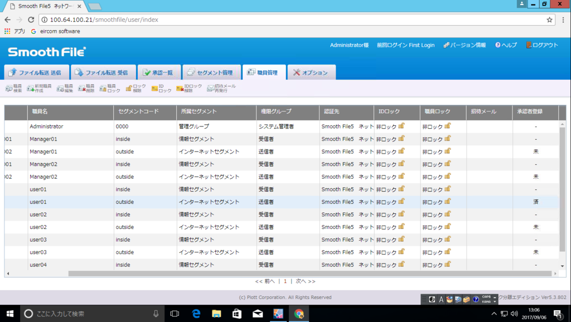The width and height of the screenshot is (571, 322).
Task: Show hidden system tray icons
Action: pyautogui.click(x=494, y=314)
